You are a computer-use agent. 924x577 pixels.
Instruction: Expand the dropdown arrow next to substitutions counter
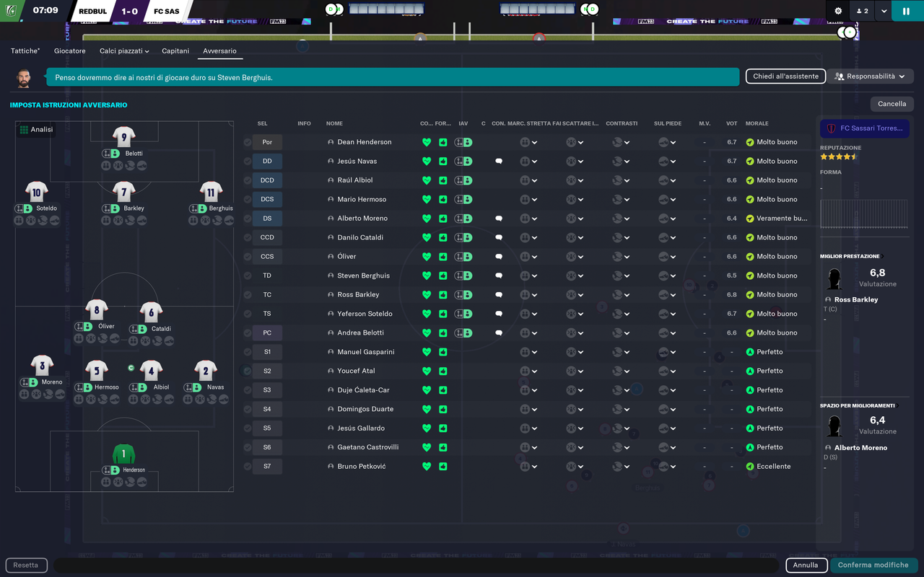coord(884,11)
